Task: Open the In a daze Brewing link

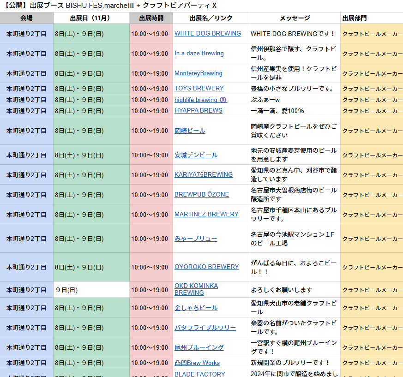Action: 199,53
